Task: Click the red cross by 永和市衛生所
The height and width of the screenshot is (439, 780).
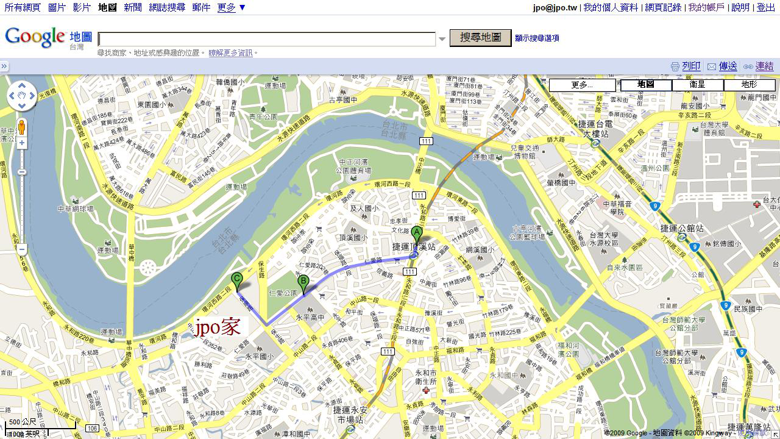Action: [426, 390]
